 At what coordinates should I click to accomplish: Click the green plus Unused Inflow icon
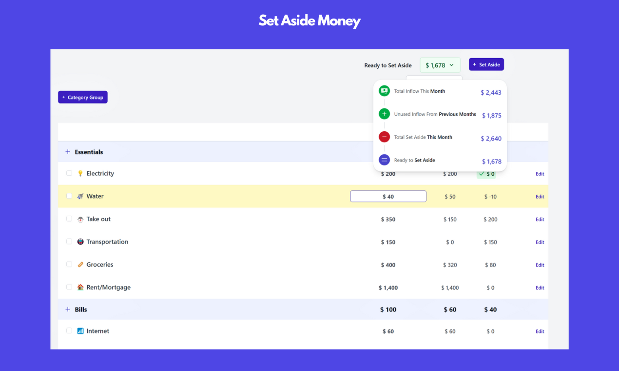coord(384,114)
